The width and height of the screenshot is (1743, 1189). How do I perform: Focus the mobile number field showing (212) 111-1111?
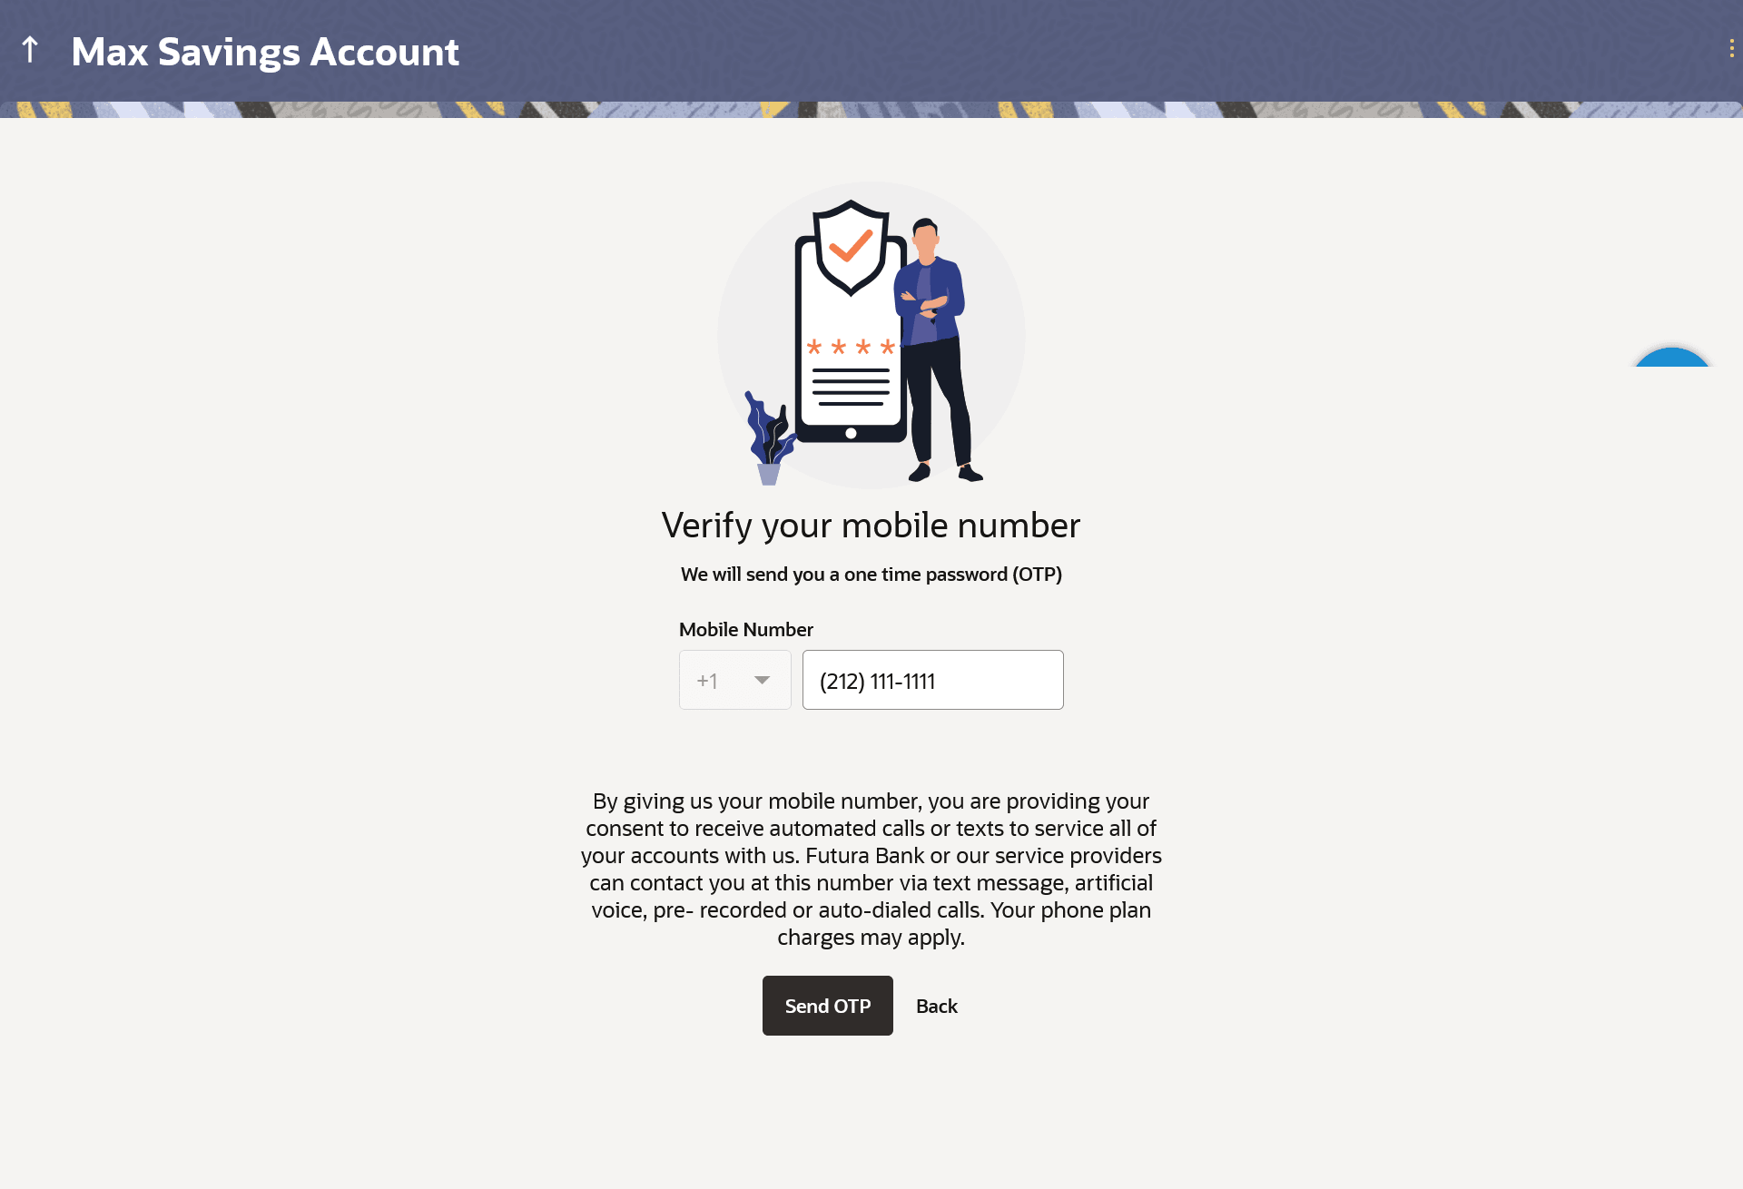[x=933, y=680]
